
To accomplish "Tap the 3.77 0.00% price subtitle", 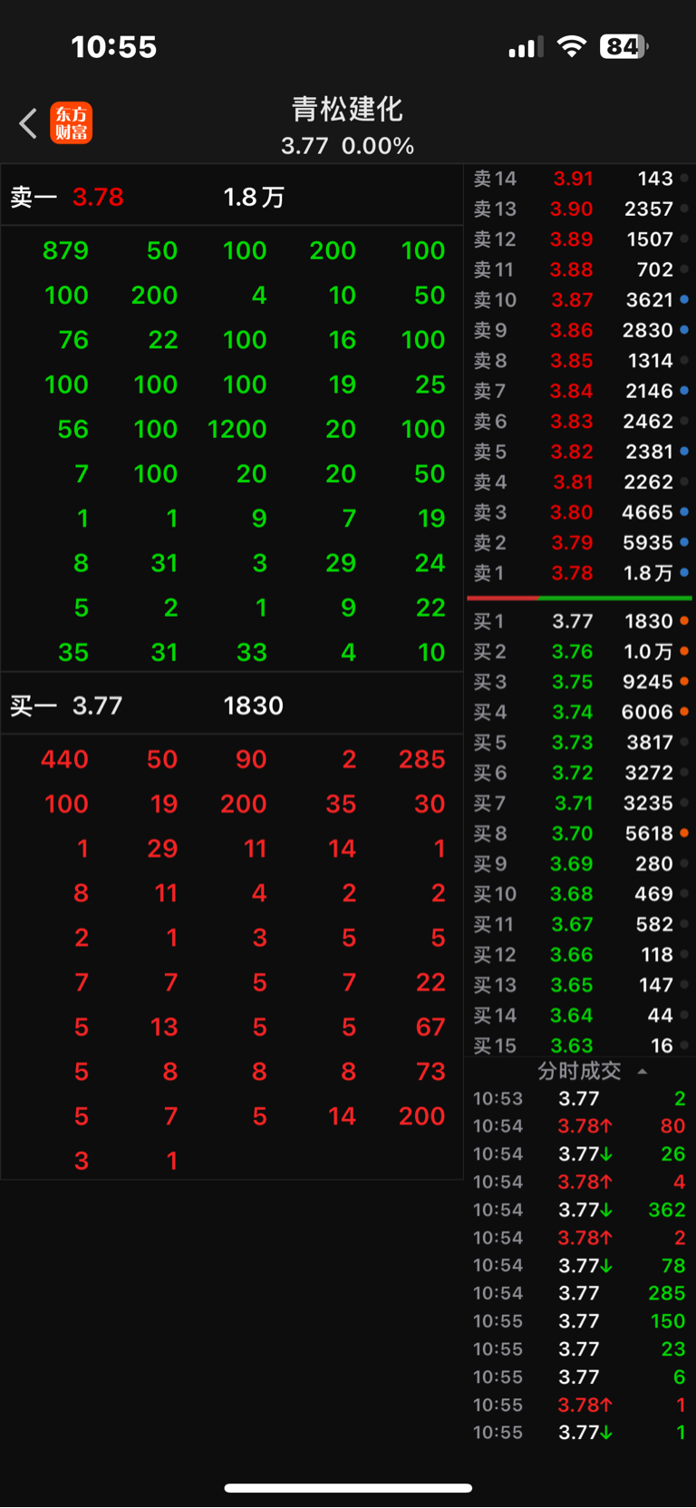I will (x=347, y=146).
